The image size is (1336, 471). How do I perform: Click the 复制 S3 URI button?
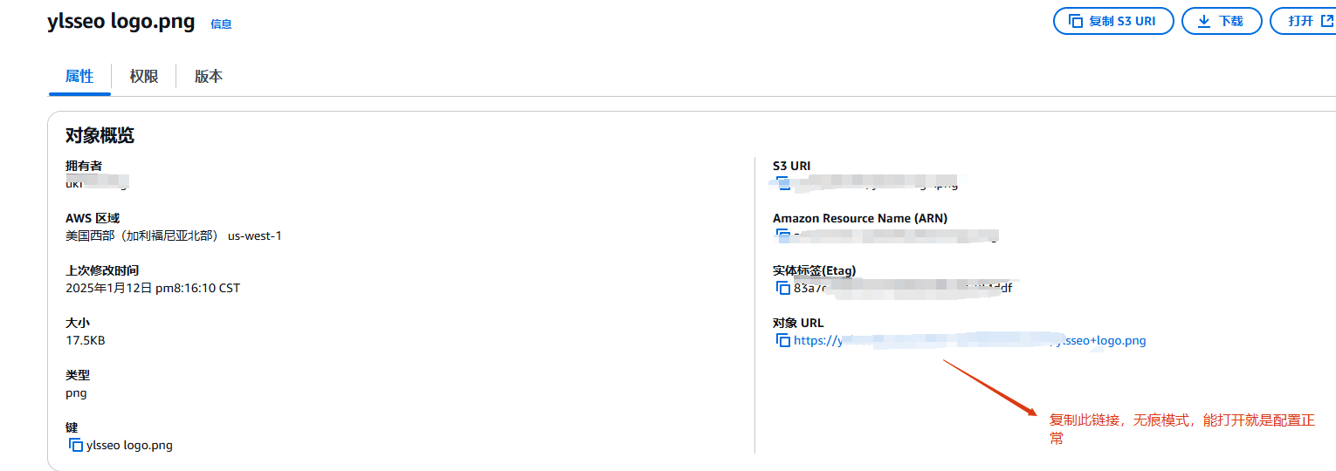[x=1112, y=21]
